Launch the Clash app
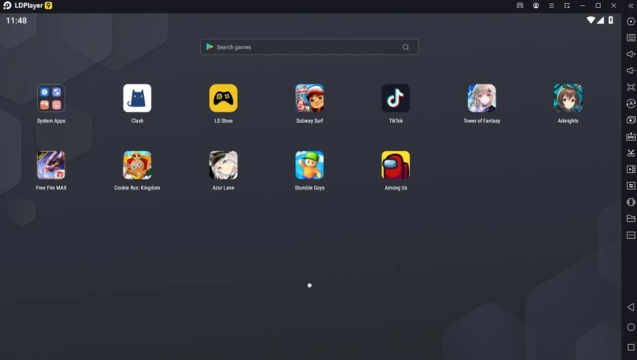Image resolution: width=637 pixels, height=360 pixels. pos(137,98)
